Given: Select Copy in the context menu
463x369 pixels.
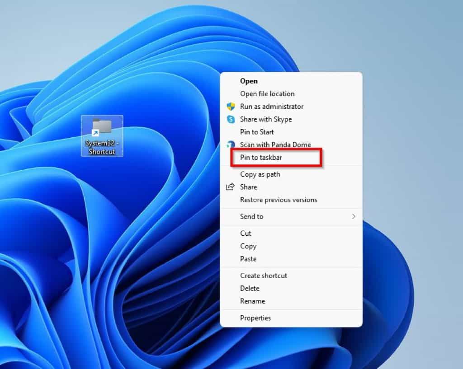Looking at the screenshot, I should [x=291, y=246].
